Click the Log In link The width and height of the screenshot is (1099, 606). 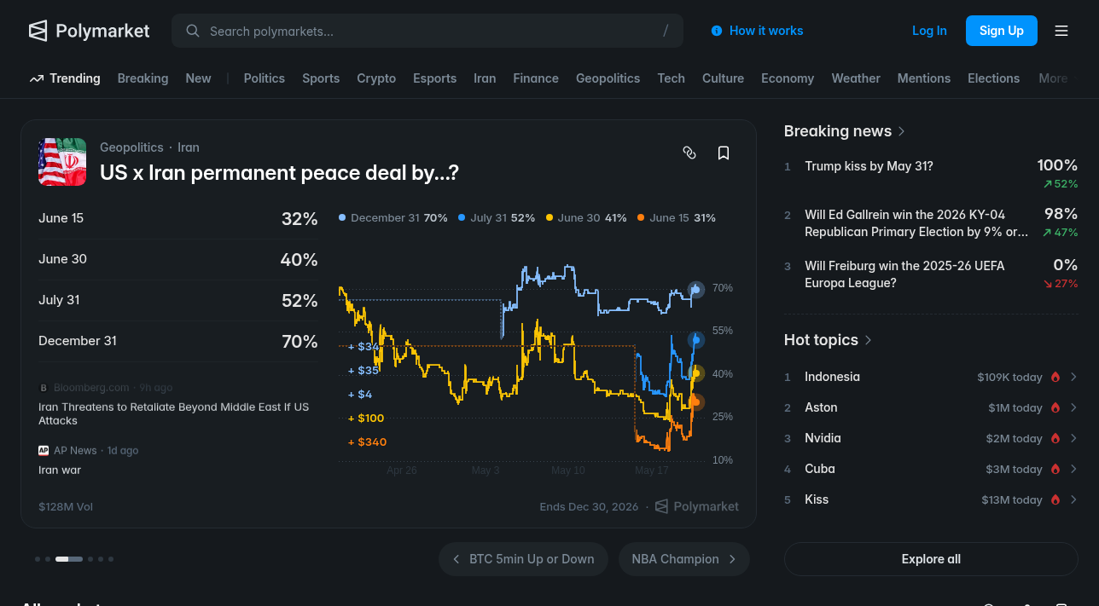(x=929, y=31)
